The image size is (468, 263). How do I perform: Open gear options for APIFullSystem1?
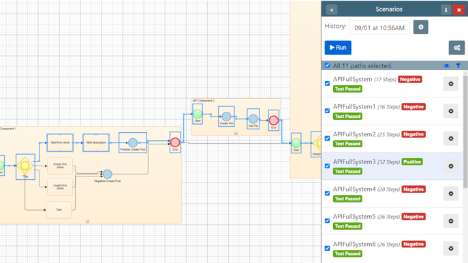451,111
